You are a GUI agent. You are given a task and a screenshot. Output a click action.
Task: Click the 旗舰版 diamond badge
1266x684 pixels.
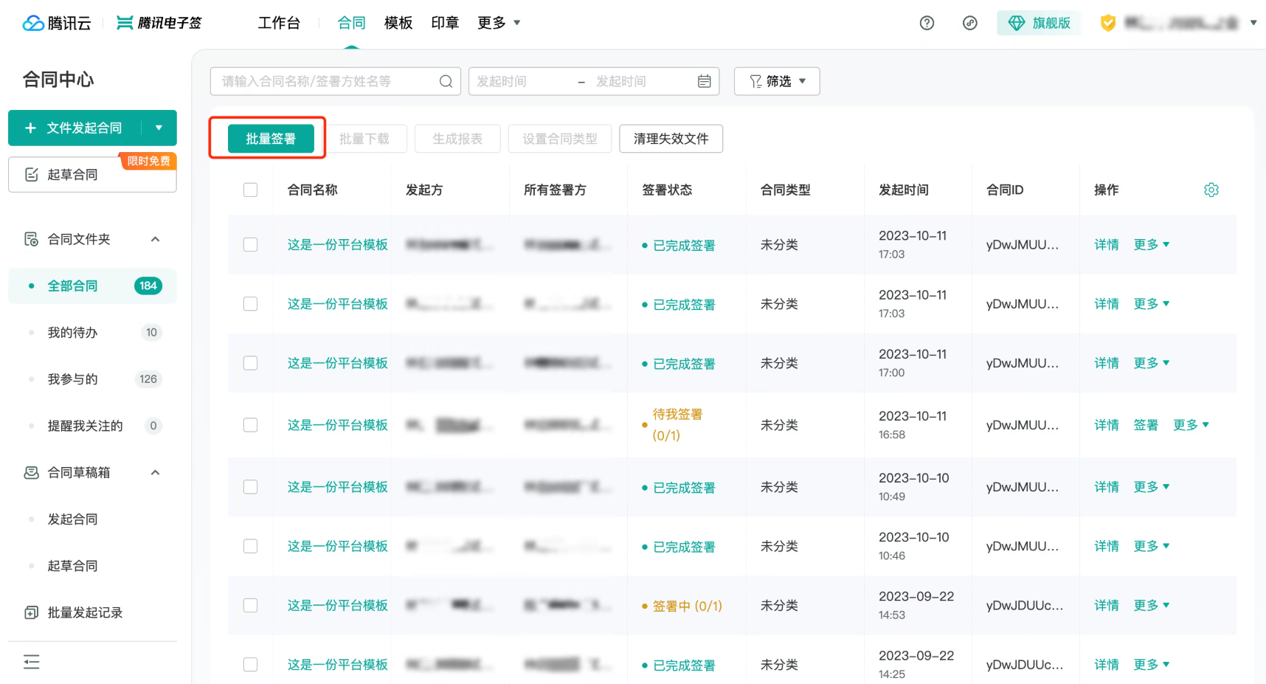1039,23
